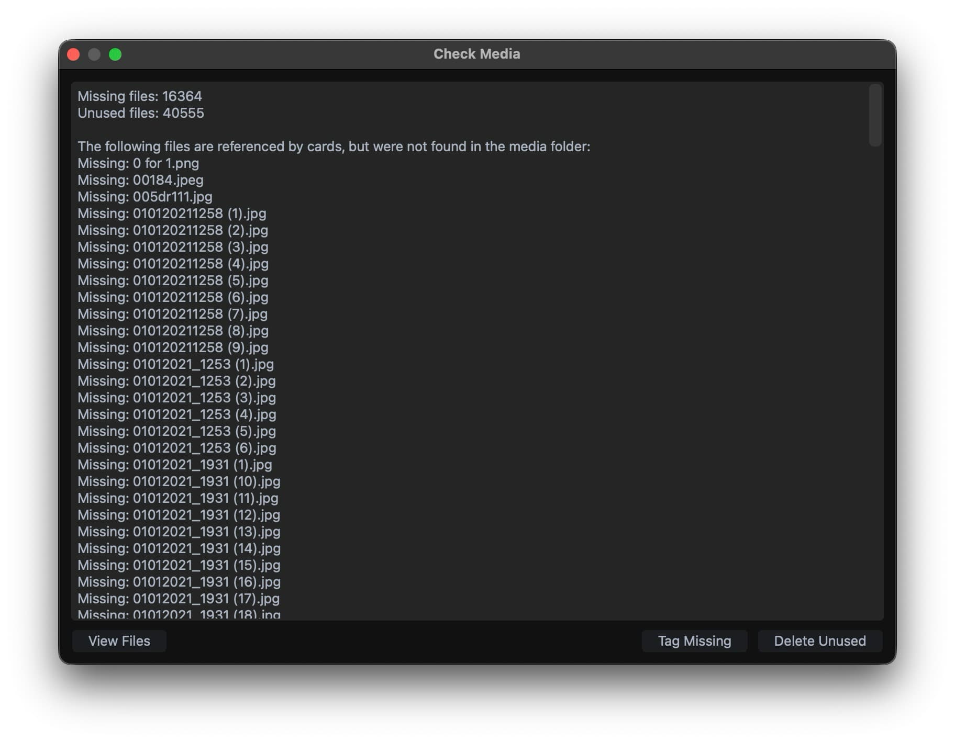Click the '01012021_1253 (6).jpg' line
Viewport: 955px width, 742px height.
tap(176, 448)
